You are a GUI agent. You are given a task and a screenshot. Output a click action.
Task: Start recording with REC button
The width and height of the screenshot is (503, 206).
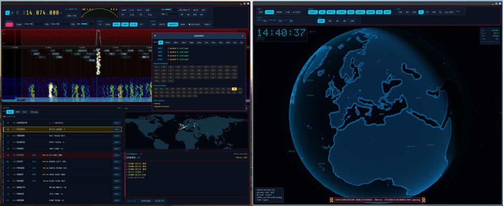(203, 10)
